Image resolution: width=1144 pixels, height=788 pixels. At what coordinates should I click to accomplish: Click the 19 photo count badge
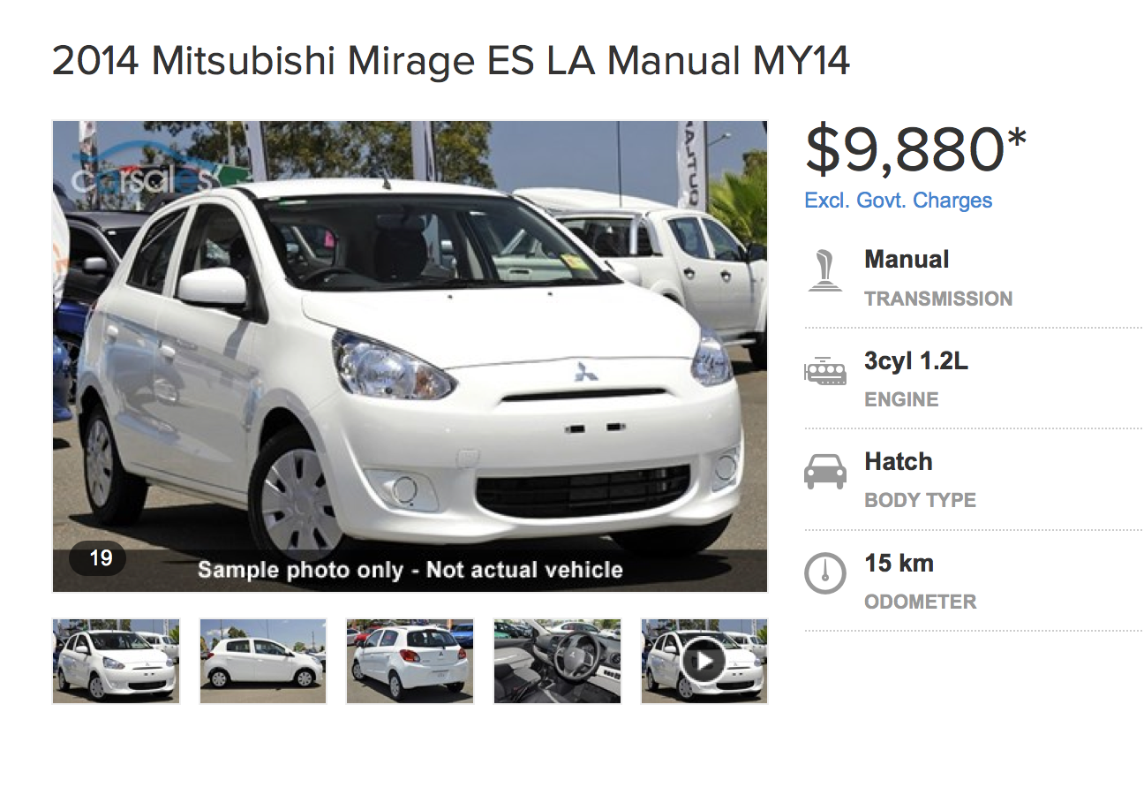coord(100,558)
